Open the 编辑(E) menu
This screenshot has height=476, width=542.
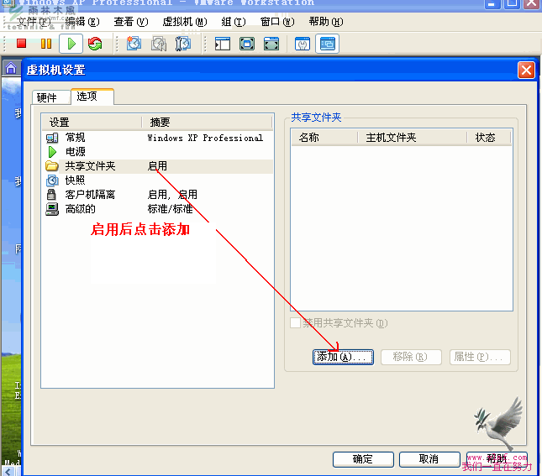click(82, 22)
